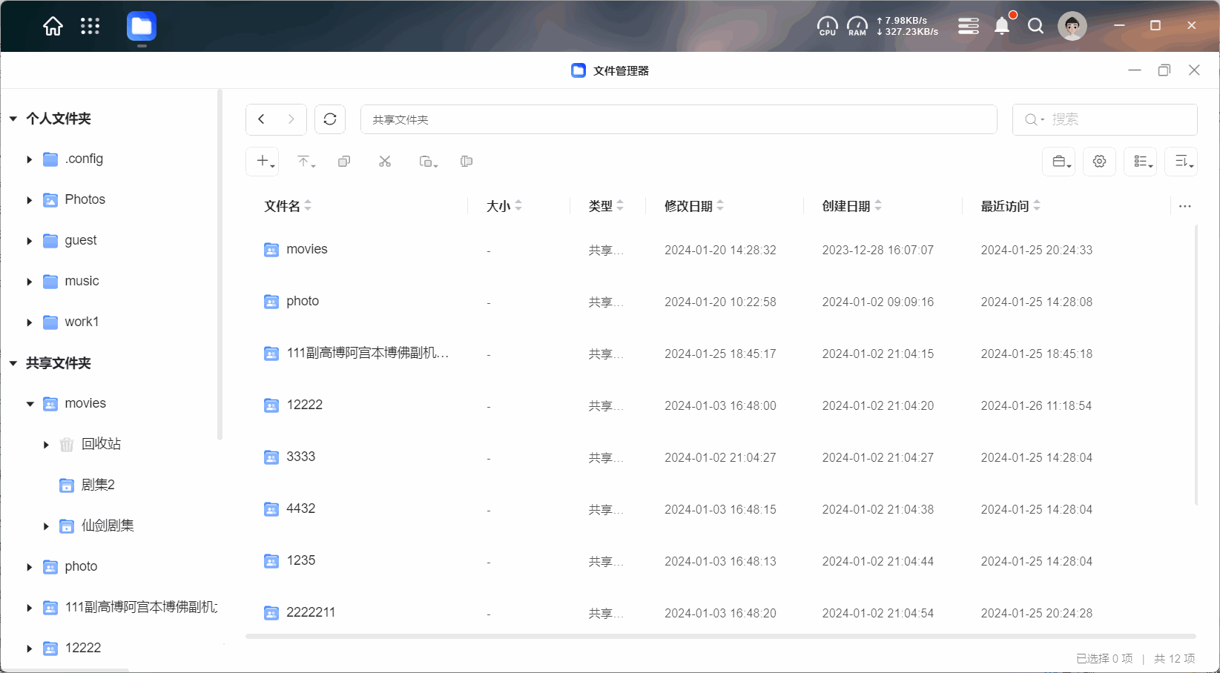
Task: Click the search type dropdown magnifier
Action: 1034,119
